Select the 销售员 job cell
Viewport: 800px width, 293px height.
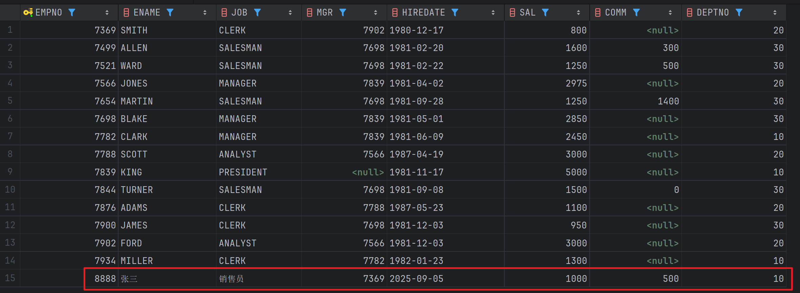pyautogui.click(x=231, y=279)
